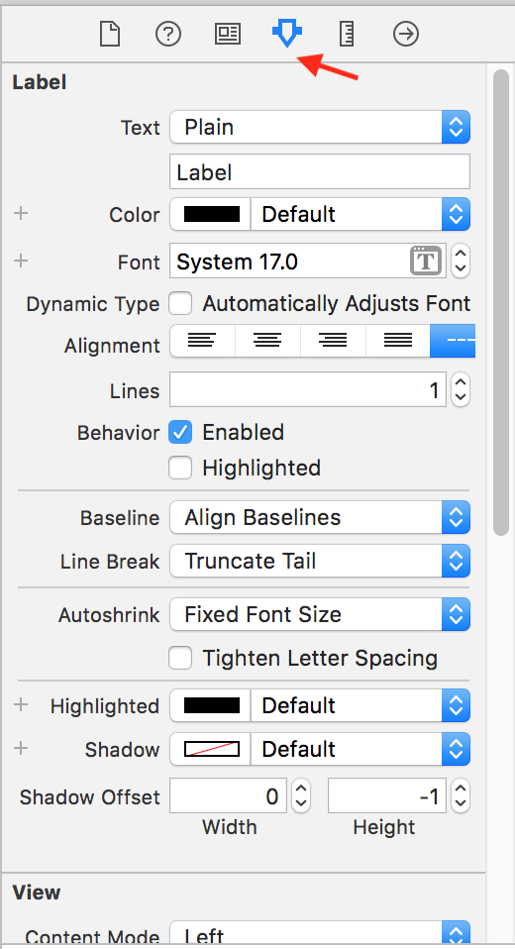Expand the Autoshrink Fixed Font Size menu
This screenshot has width=515, height=949.
[x=320, y=614]
